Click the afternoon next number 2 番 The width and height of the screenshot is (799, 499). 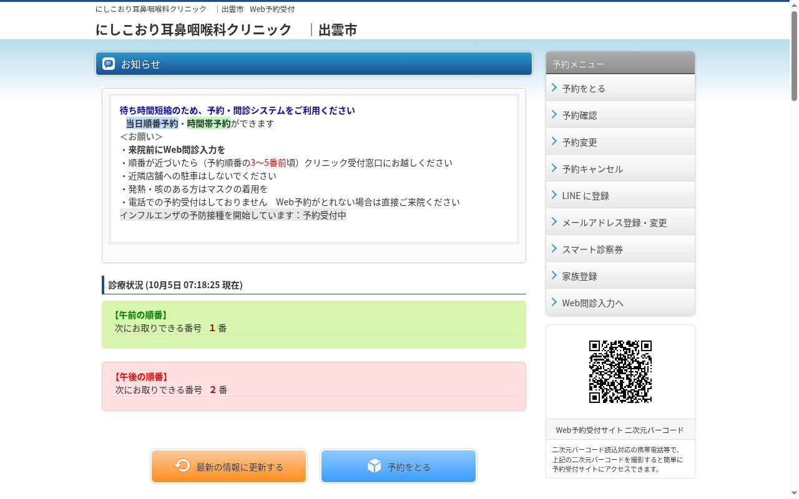point(218,390)
